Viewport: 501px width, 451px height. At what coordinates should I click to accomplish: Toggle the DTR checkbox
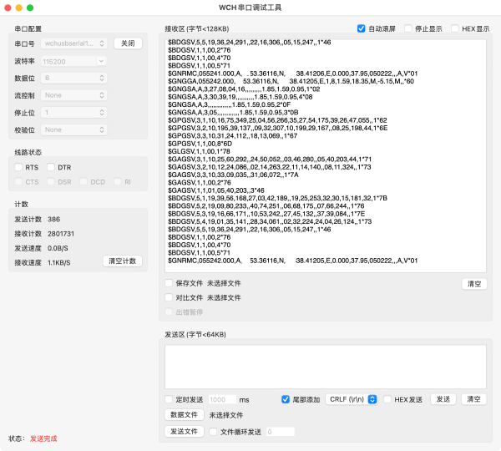[x=51, y=167]
